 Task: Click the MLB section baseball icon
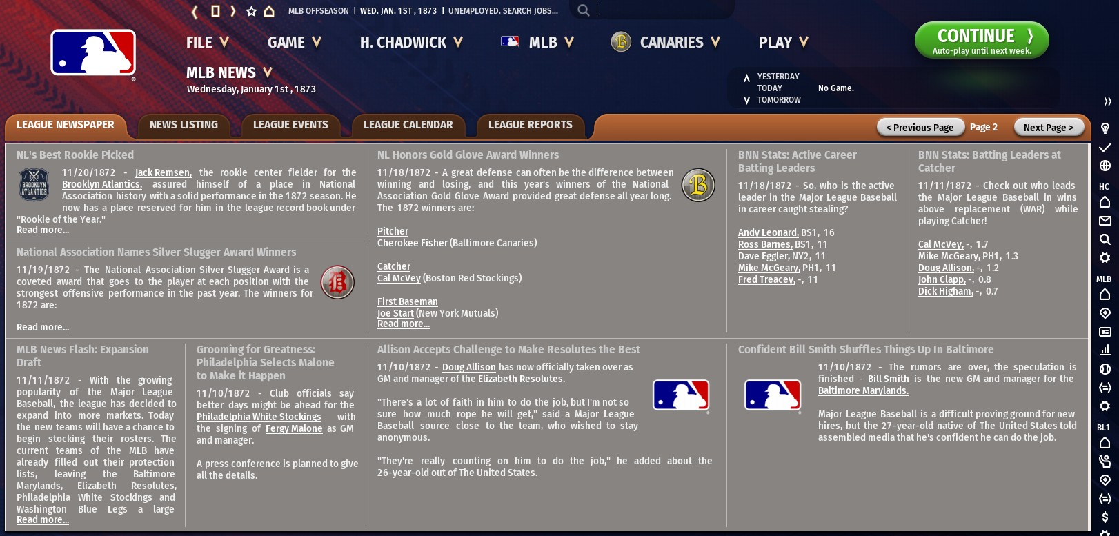click(x=1105, y=369)
